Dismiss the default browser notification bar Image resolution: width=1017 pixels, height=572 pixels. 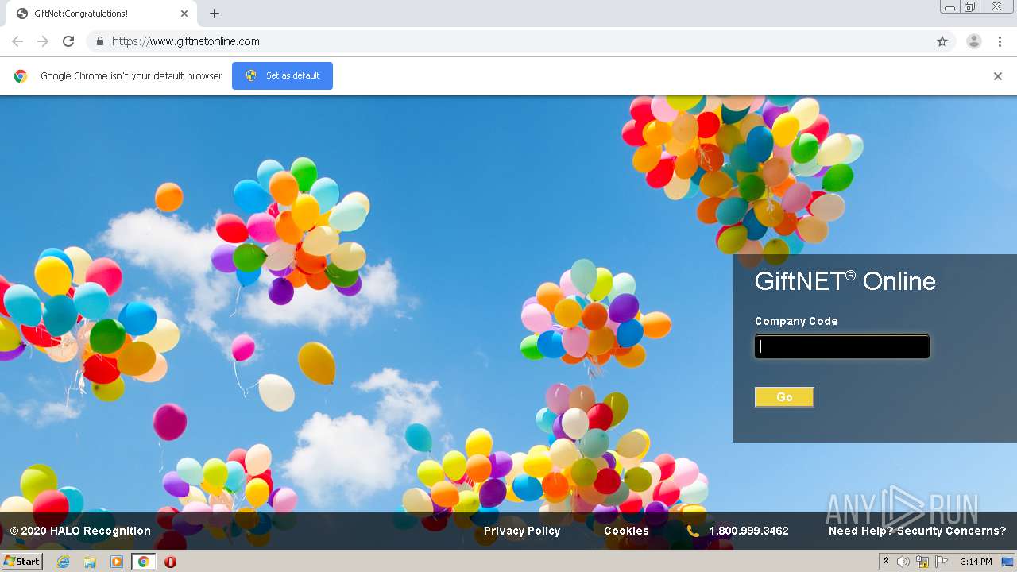998,76
